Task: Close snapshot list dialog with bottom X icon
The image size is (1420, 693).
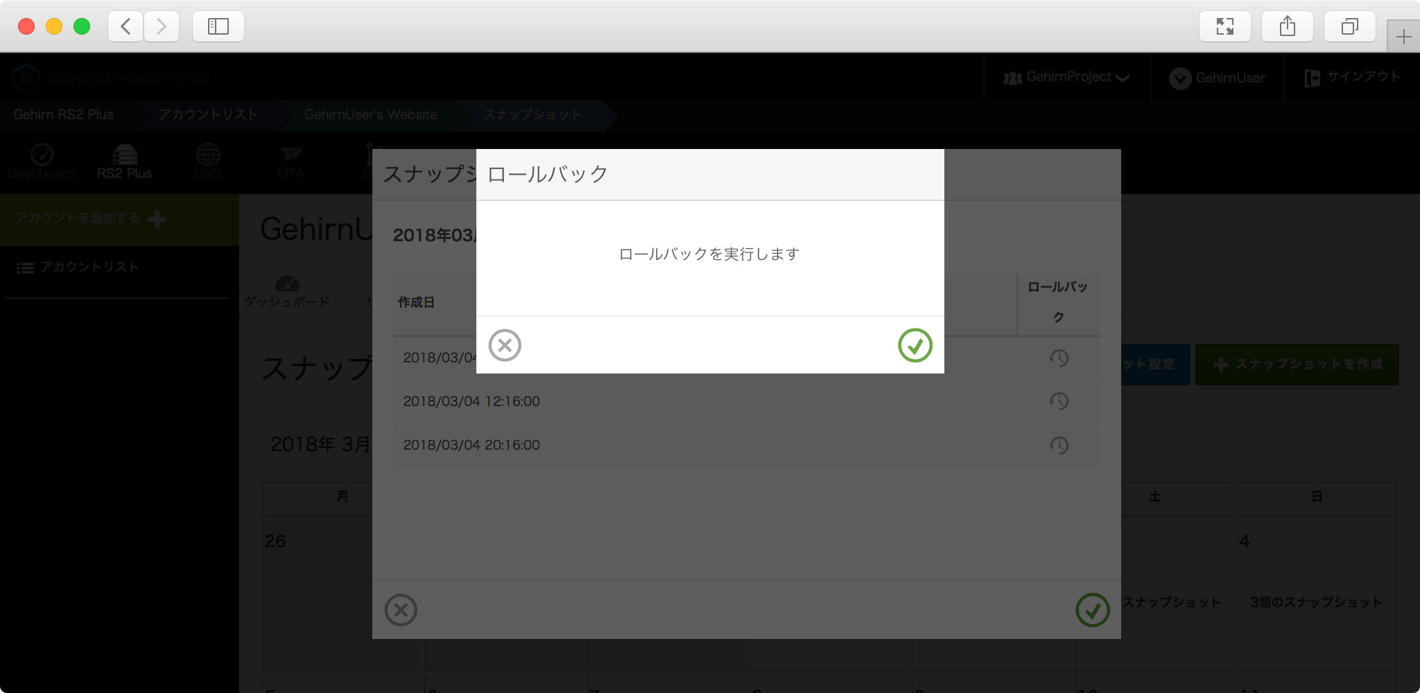Action: [401, 610]
